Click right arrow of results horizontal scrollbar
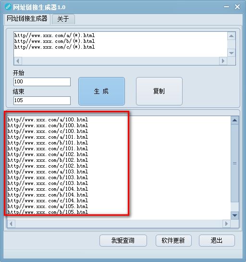This screenshot has height=262, width=246. (226, 223)
